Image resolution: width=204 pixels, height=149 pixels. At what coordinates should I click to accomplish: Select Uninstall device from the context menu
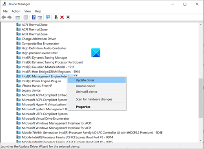point(97,92)
